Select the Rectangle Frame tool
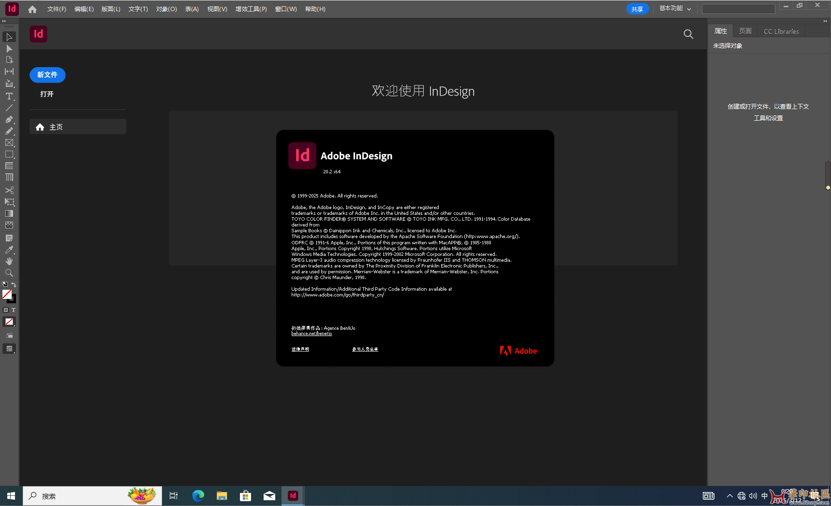 click(9, 142)
